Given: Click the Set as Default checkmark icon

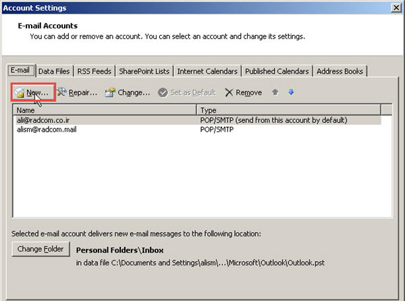Looking at the screenshot, I should 163,92.
